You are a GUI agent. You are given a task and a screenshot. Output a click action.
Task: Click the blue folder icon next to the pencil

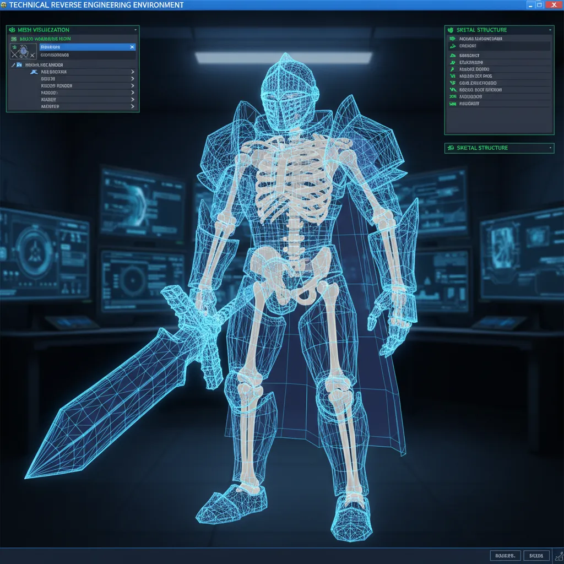click(x=20, y=65)
